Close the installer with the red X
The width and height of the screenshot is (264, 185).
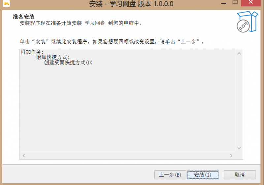251,2
